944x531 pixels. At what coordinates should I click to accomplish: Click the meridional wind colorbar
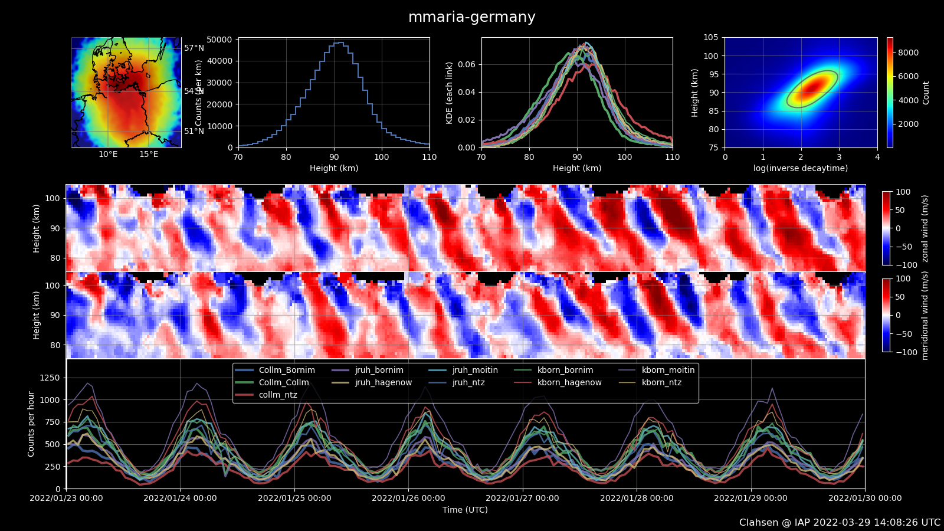pos(886,315)
